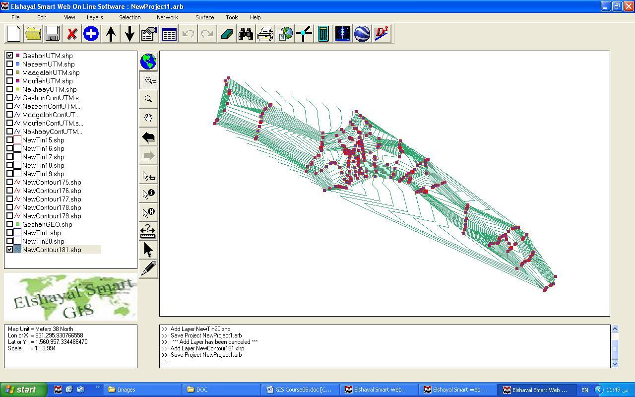
Task: Click the blue star sparkle icon
Action: point(342,34)
